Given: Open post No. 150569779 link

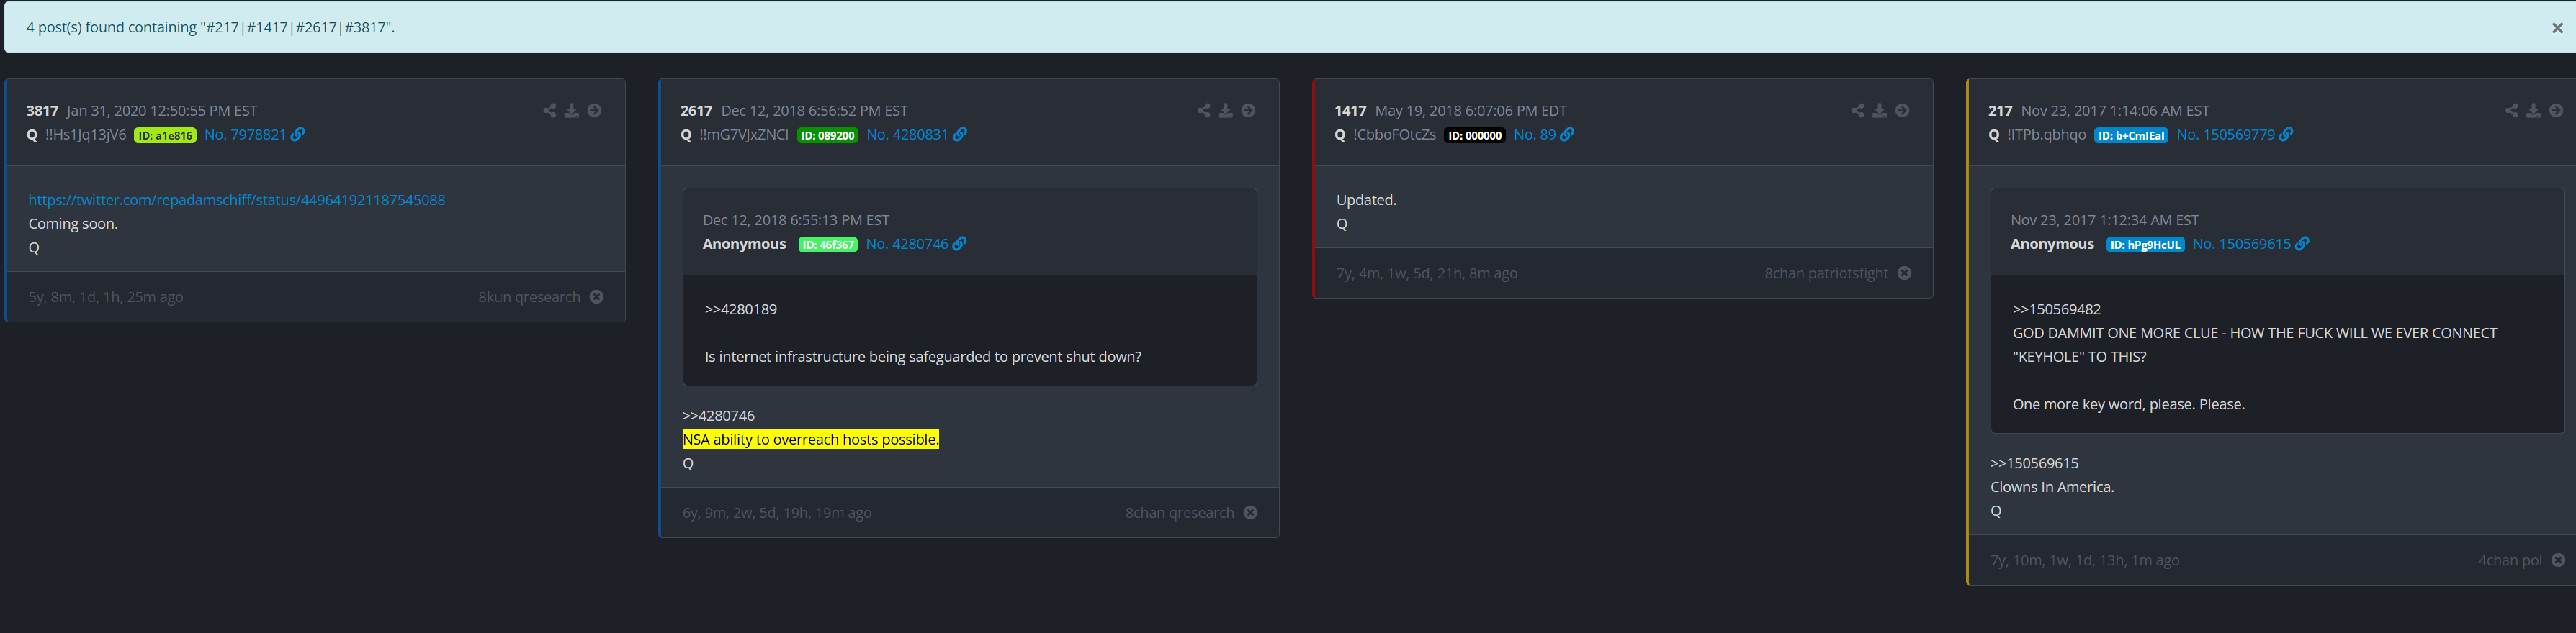Looking at the screenshot, I should [2225, 135].
